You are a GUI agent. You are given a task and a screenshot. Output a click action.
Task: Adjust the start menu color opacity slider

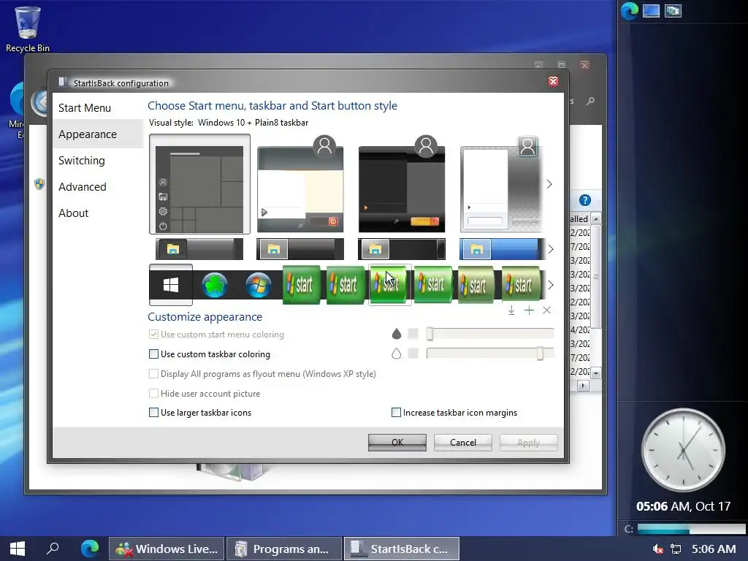click(490, 334)
